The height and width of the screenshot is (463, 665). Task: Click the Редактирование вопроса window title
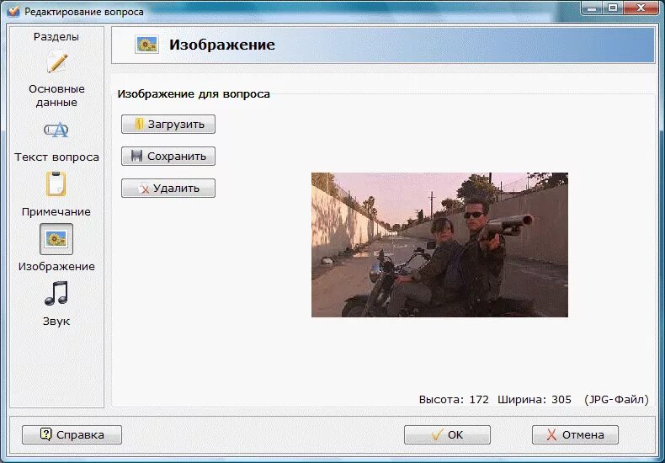84,12
